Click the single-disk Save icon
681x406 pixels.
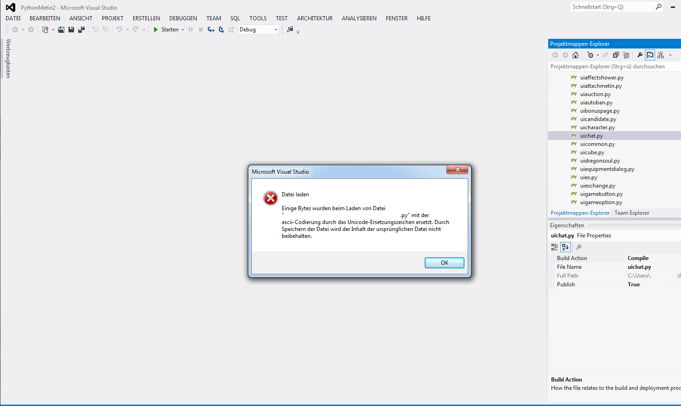click(71, 30)
